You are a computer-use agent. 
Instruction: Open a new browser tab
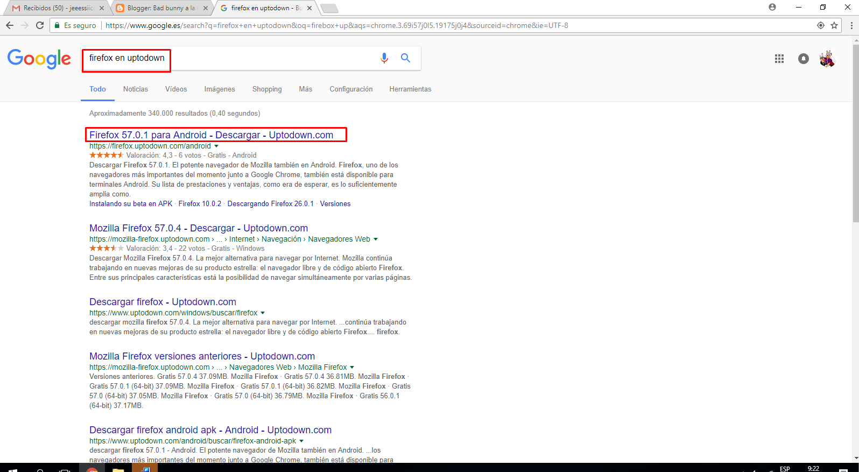pyautogui.click(x=329, y=8)
